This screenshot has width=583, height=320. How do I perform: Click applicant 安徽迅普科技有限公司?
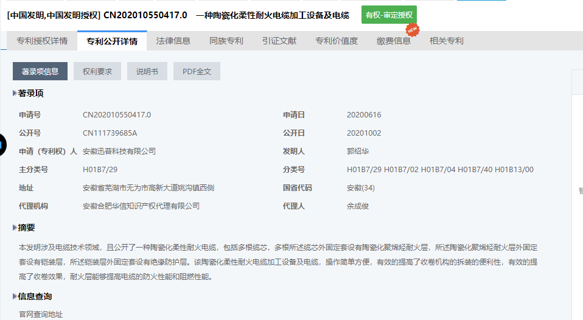click(x=119, y=151)
